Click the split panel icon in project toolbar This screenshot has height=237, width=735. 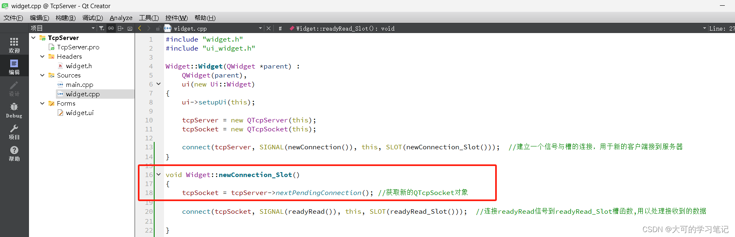click(120, 28)
